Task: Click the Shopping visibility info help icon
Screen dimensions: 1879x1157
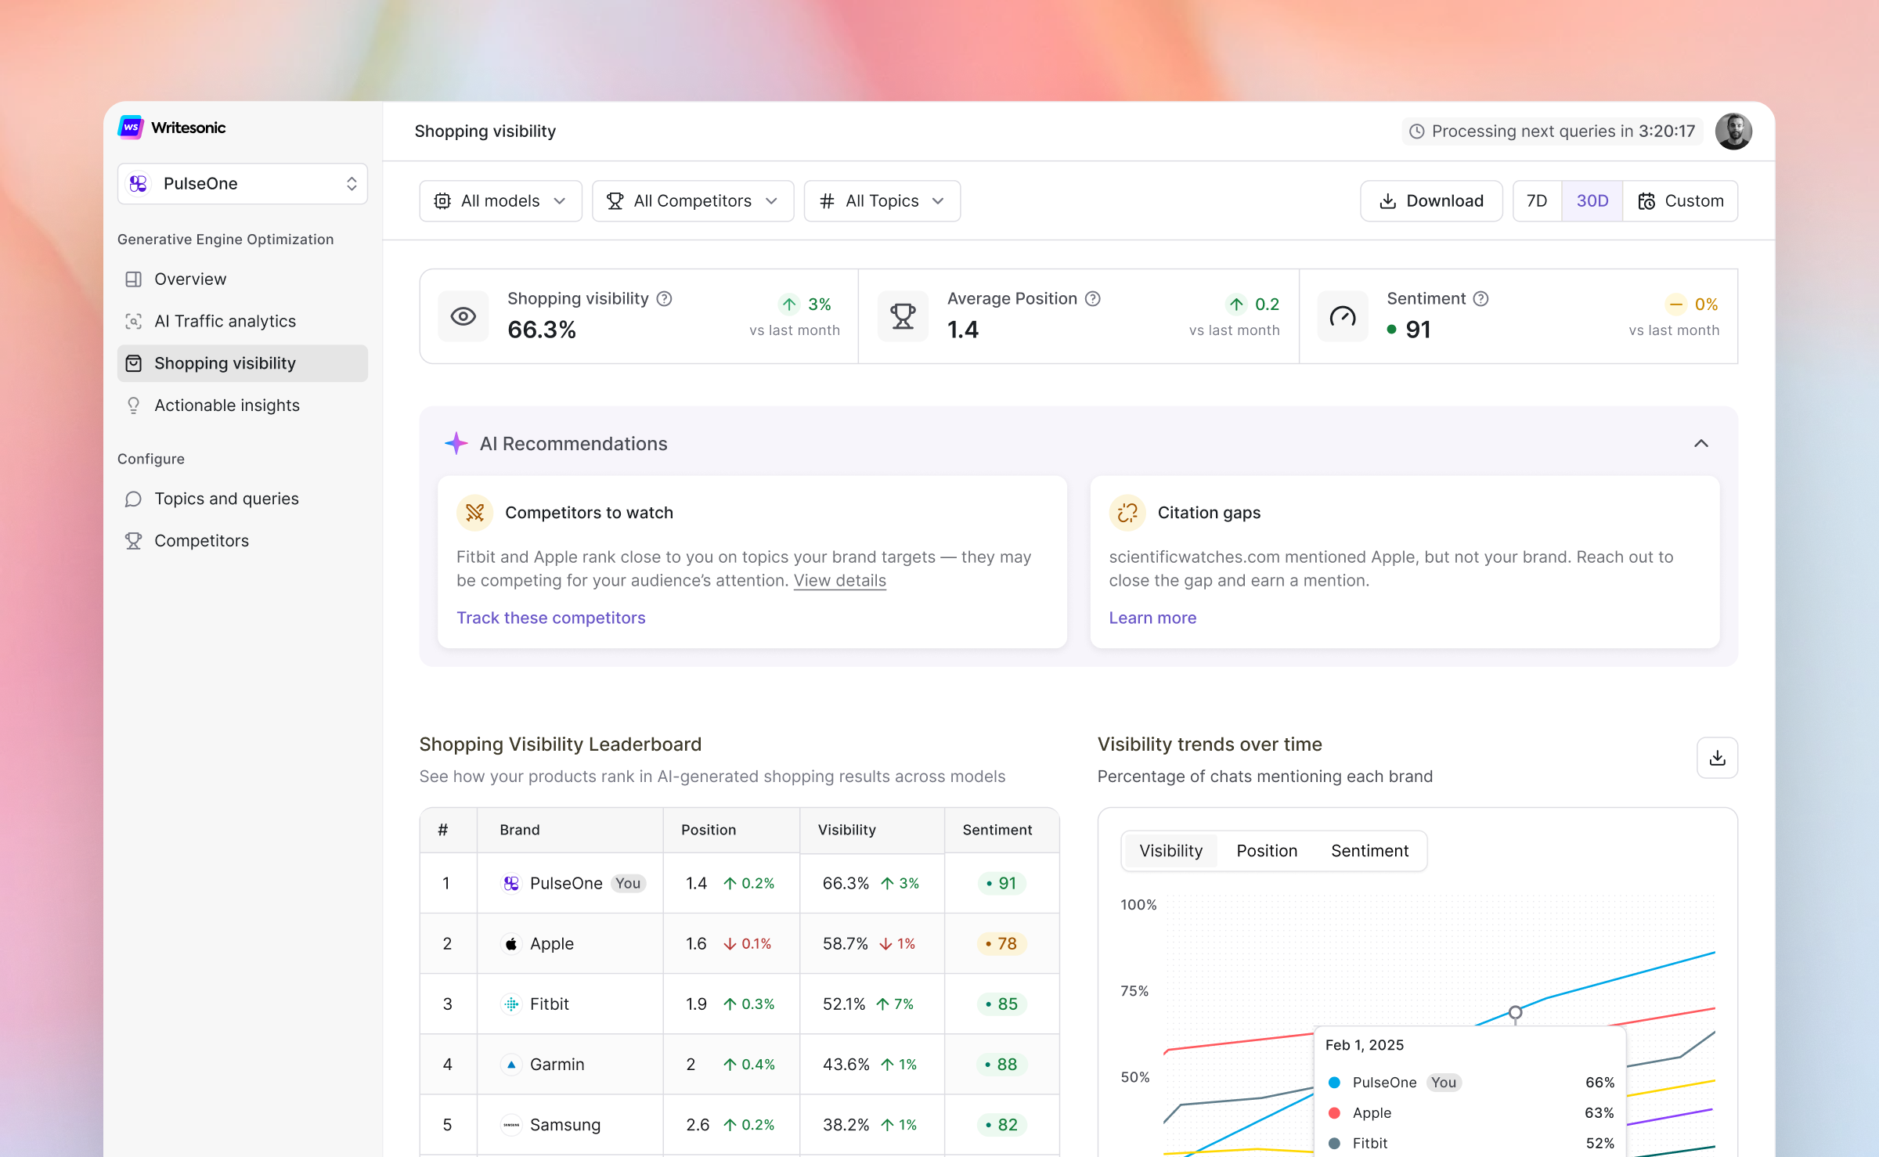Action: click(x=664, y=298)
